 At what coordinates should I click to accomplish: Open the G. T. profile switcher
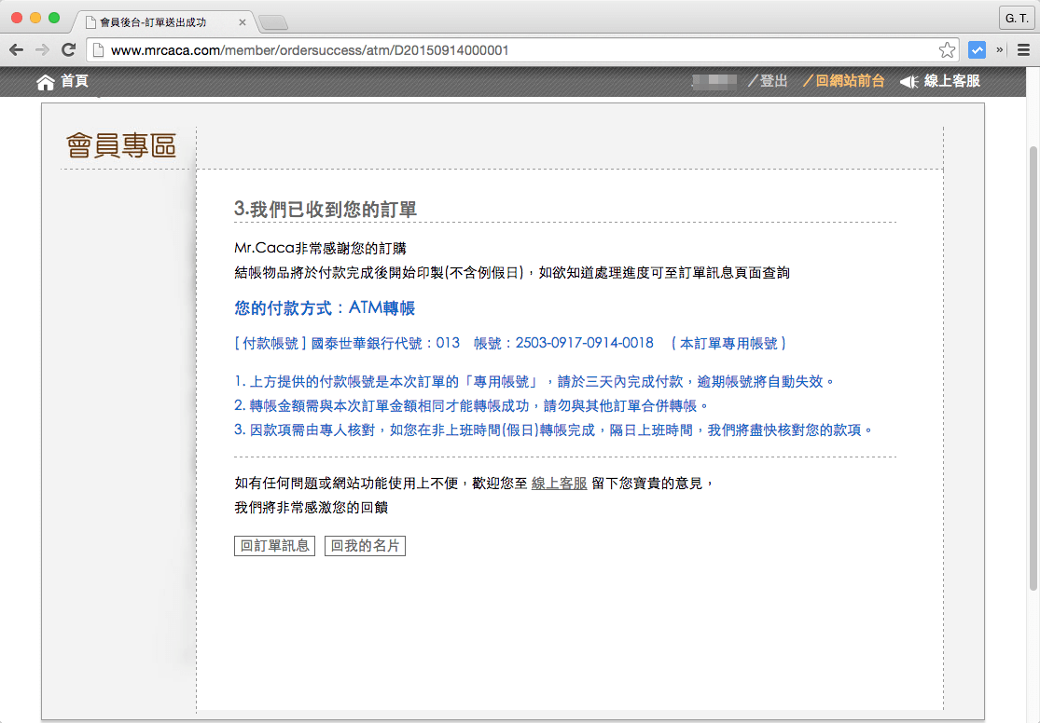point(1017,18)
